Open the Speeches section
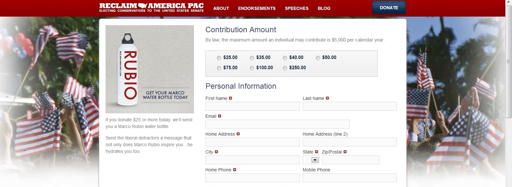512x187 pixels. (x=297, y=8)
